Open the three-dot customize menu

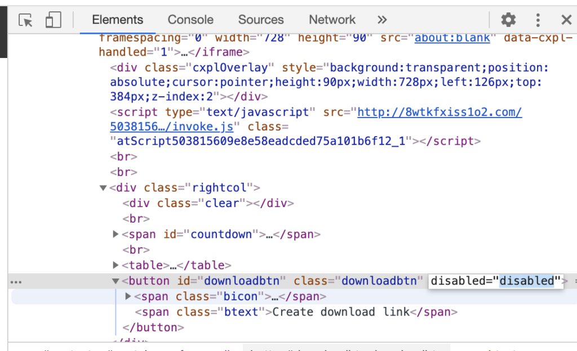[x=538, y=20]
